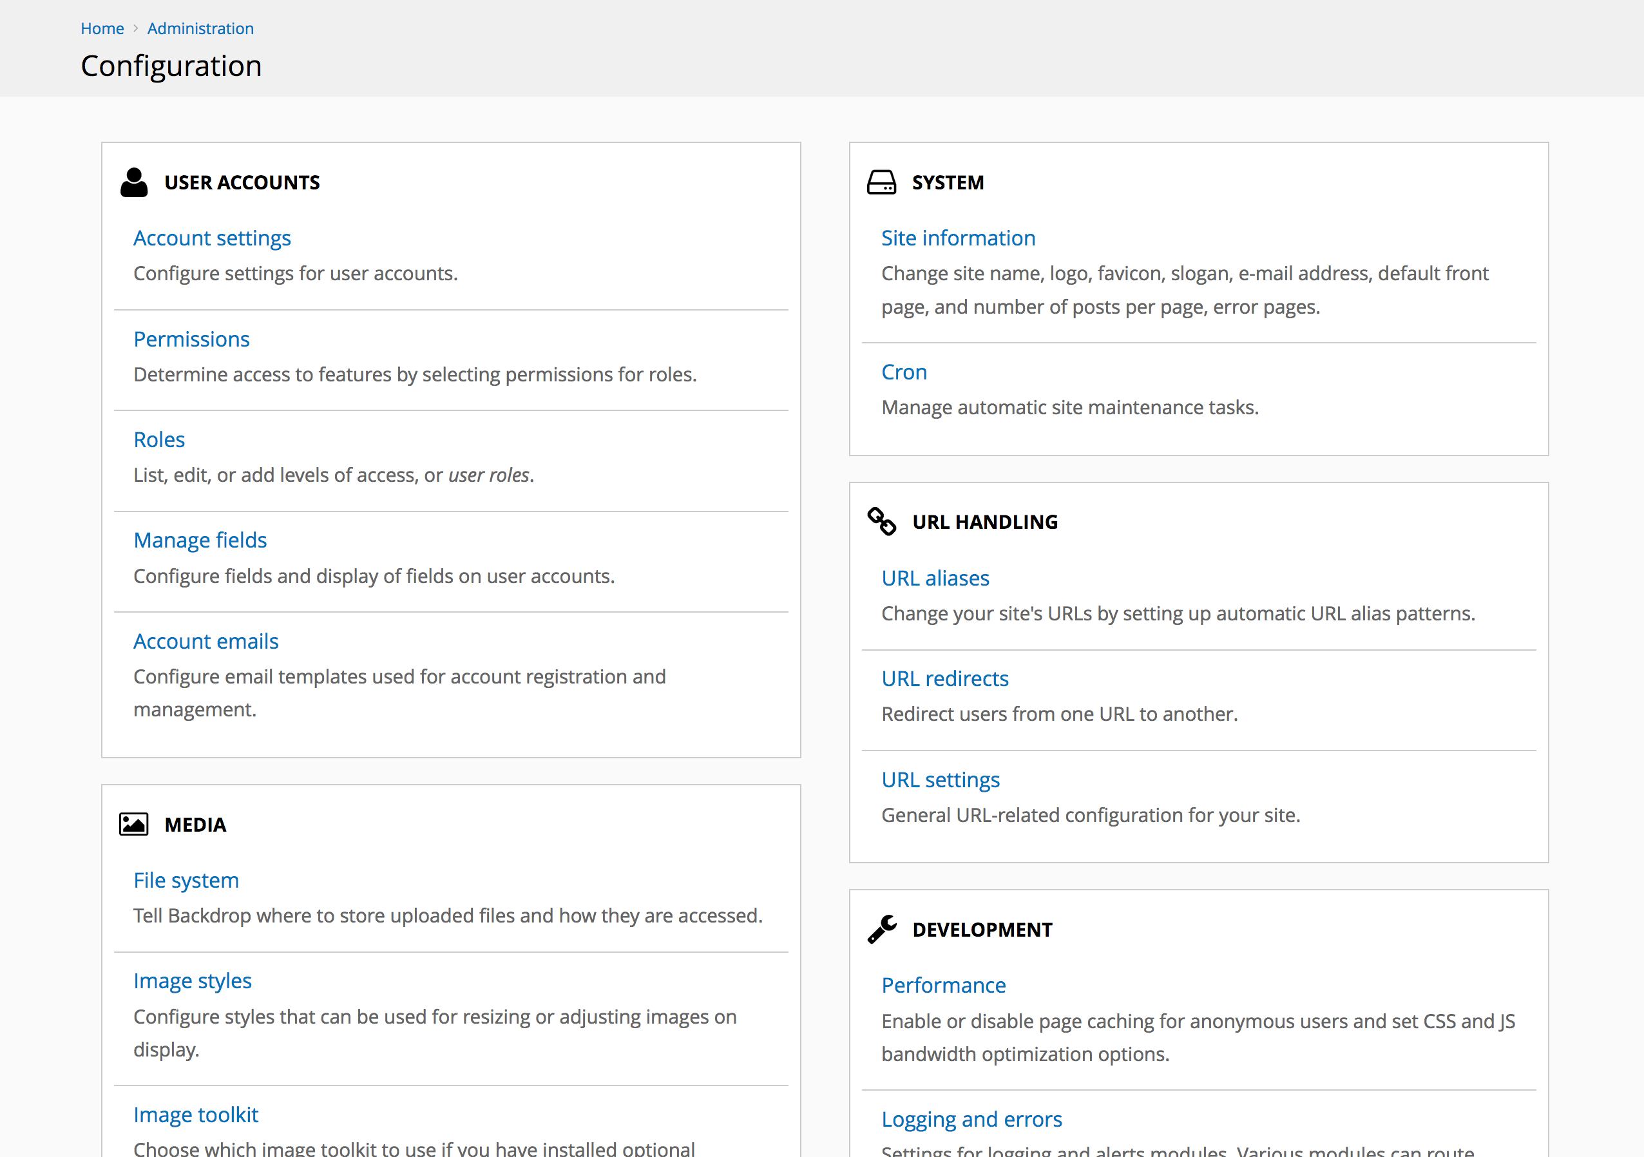The width and height of the screenshot is (1644, 1157).
Task: Open Account emails configuration
Action: click(x=205, y=641)
